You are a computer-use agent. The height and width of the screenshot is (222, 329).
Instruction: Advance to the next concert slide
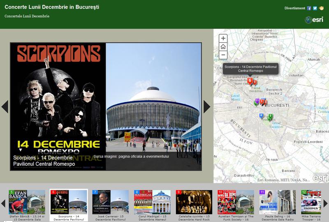(207, 106)
